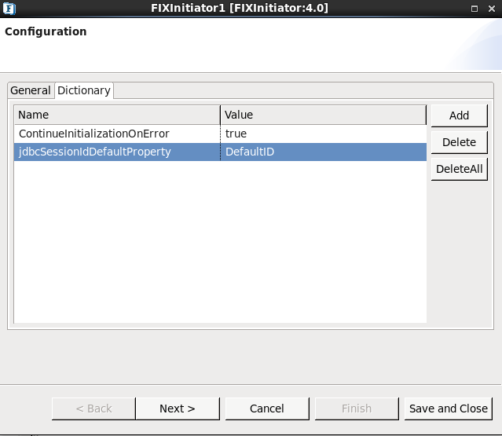Image resolution: width=502 pixels, height=436 pixels.
Task: Maximize the FIXInitiator1 dialog window
Action: pyautogui.click(x=475, y=9)
